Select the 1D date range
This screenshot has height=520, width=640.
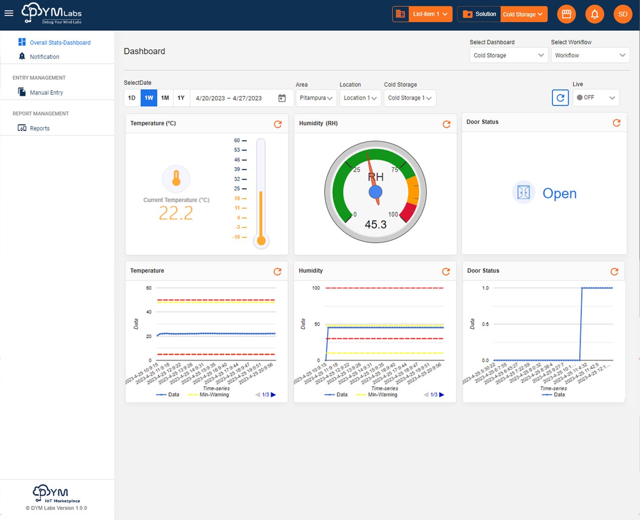pos(132,98)
